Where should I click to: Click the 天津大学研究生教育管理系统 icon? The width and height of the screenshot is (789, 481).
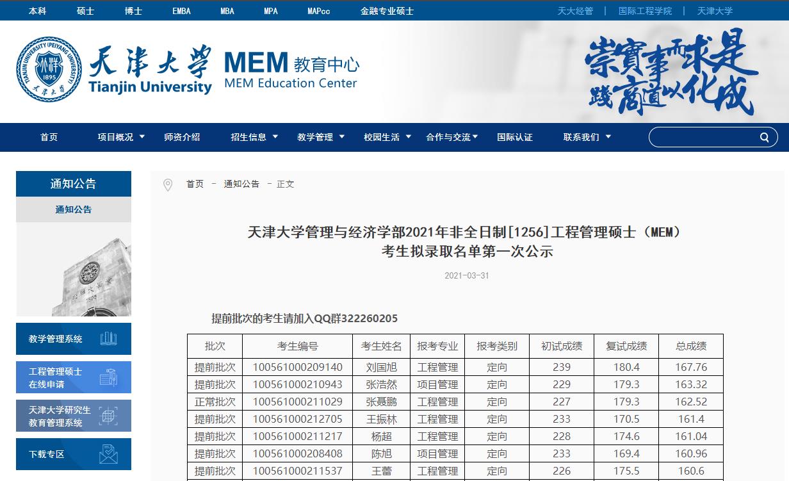pyautogui.click(x=109, y=415)
